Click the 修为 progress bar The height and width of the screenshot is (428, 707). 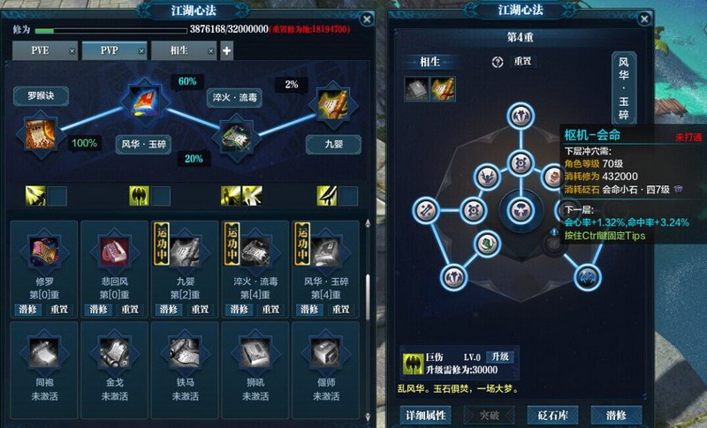click(111, 31)
